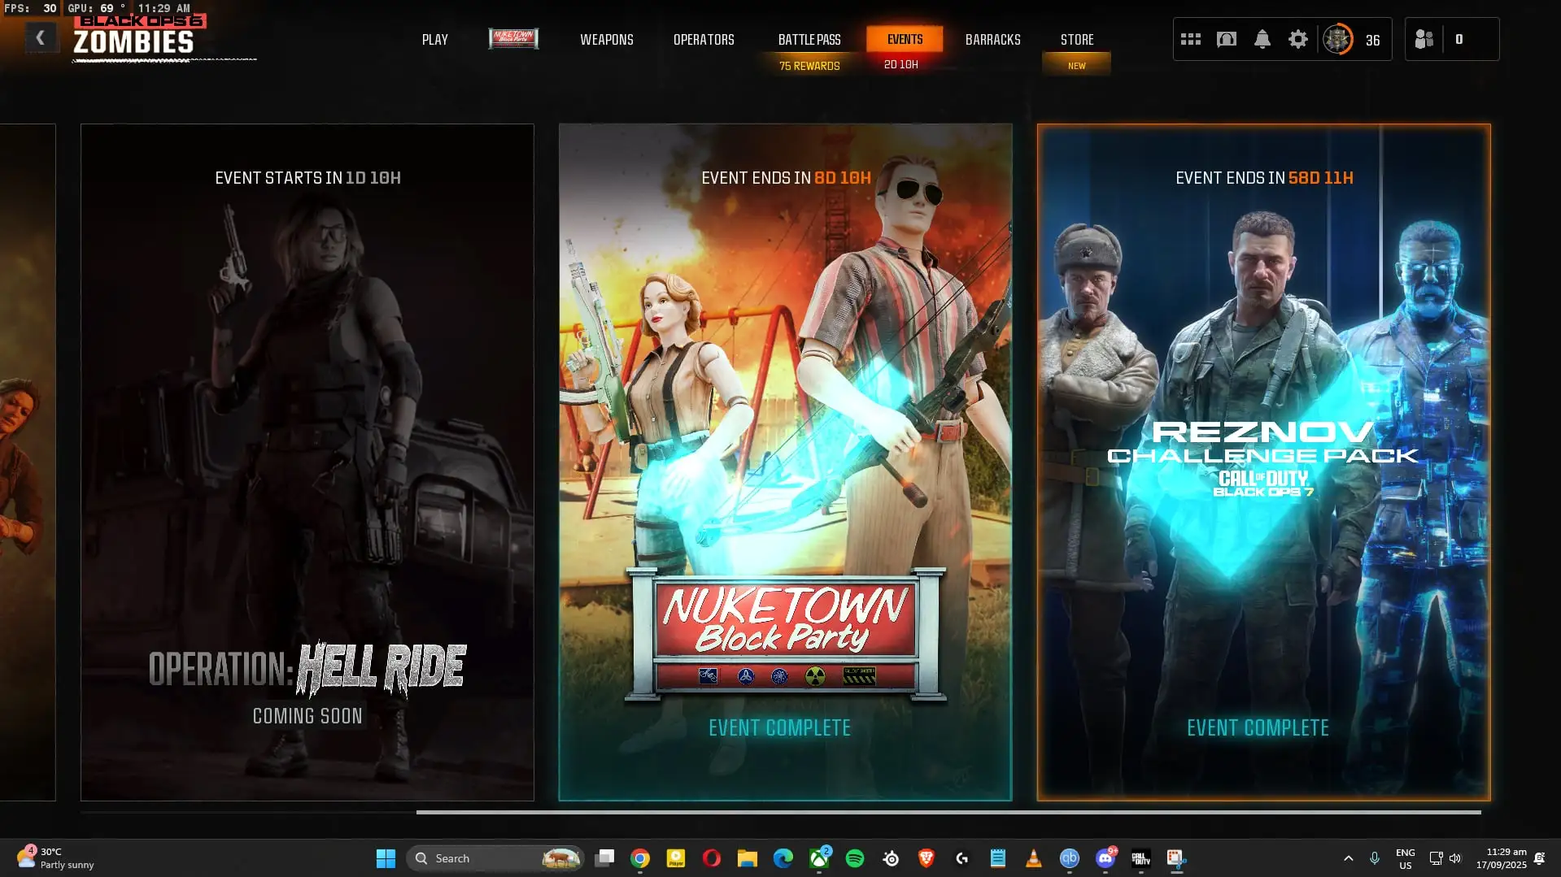Expand hidden system tray icons

coord(1348,858)
